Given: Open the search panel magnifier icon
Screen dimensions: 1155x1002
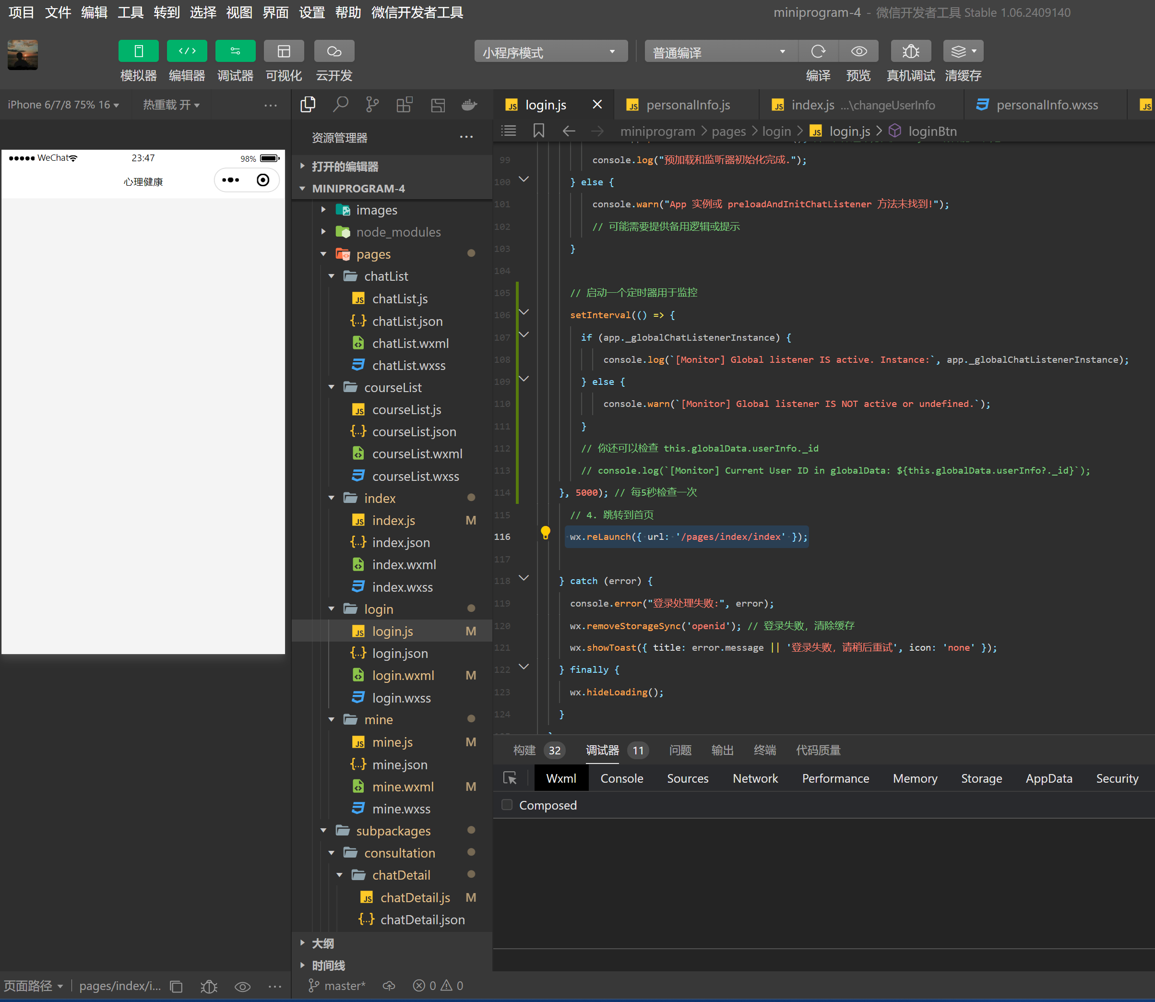Looking at the screenshot, I should pos(340,105).
